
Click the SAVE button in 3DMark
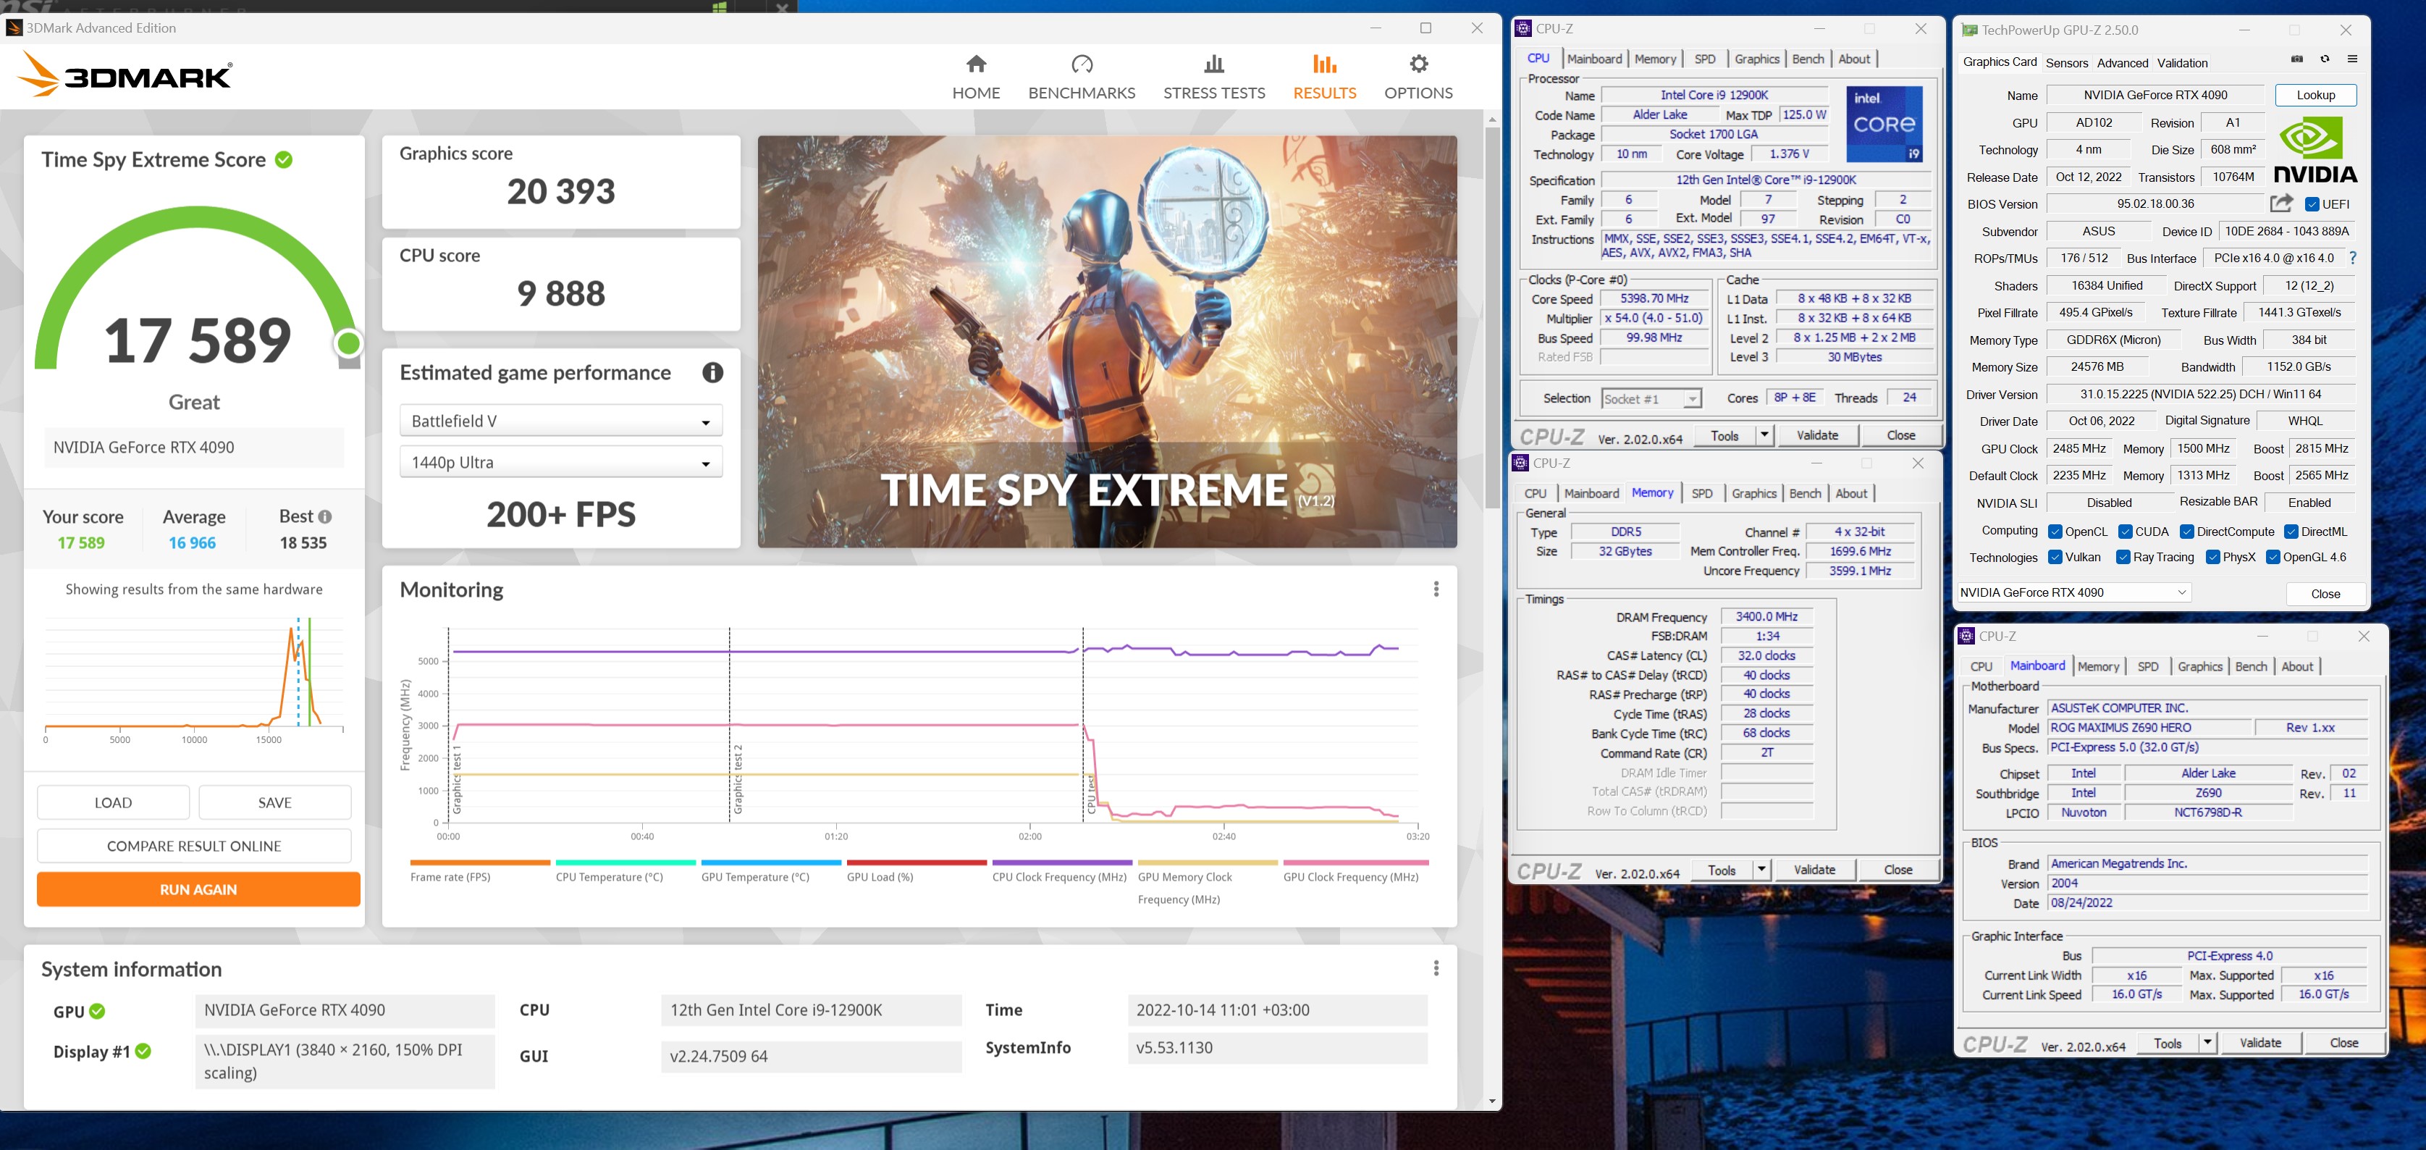coord(275,802)
